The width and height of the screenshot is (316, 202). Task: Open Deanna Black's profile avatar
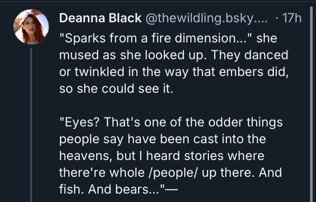(32, 26)
